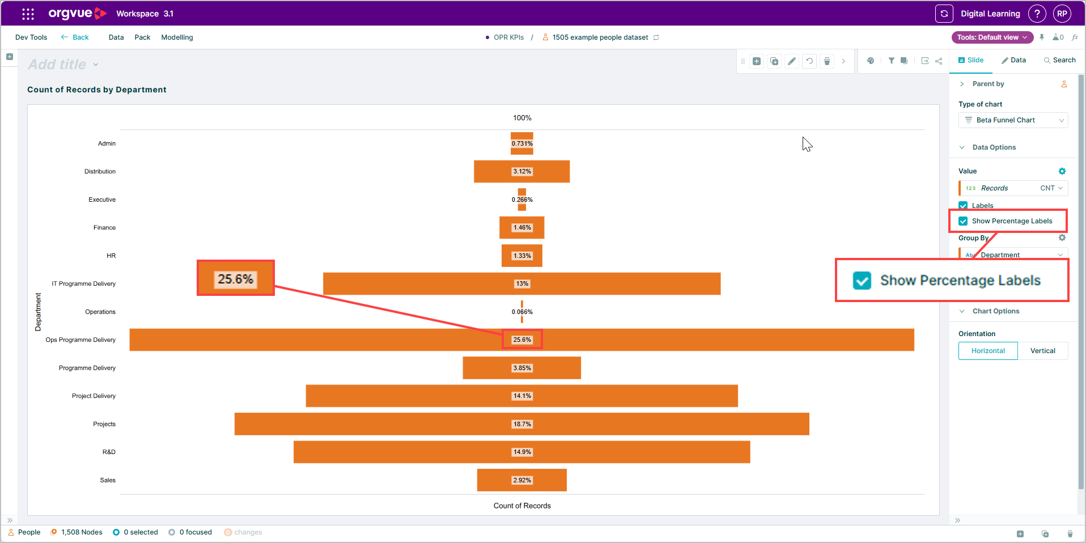The image size is (1086, 543).
Task: Uncheck Show Percentage Labels checkbox
Action: 963,221
